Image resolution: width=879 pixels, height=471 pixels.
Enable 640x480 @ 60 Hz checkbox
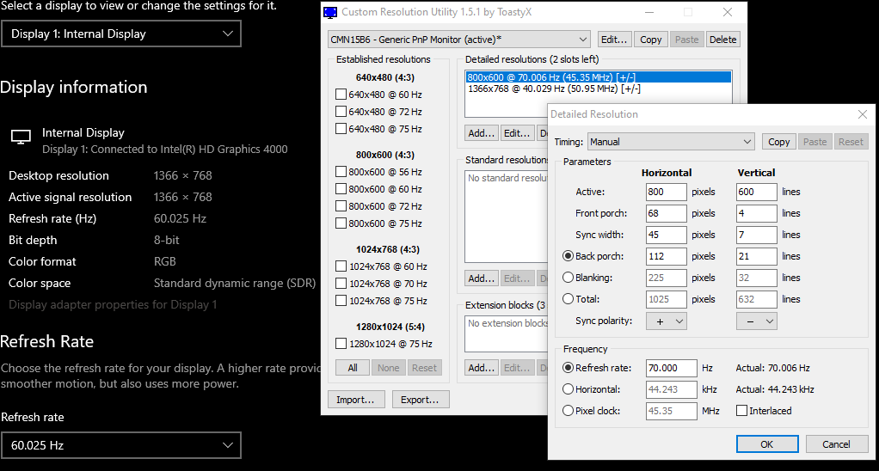tap(341, 95)
